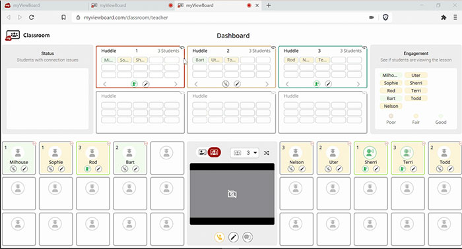Toggle the green speaking icon on Rod's card
Viewport: 462px width, 249px height.
pyautogui.click(x=88, y=169)
